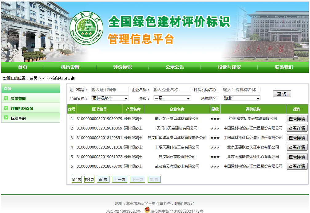310x213 pixels.
Task: Open the 首页 navigation menu item
Action: click(22, 67)
